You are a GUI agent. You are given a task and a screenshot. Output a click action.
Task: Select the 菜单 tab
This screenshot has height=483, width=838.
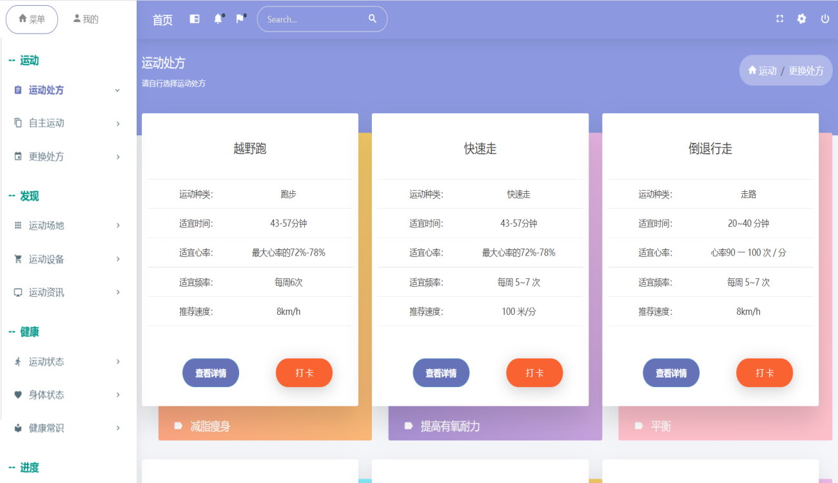tap(32, 19)
